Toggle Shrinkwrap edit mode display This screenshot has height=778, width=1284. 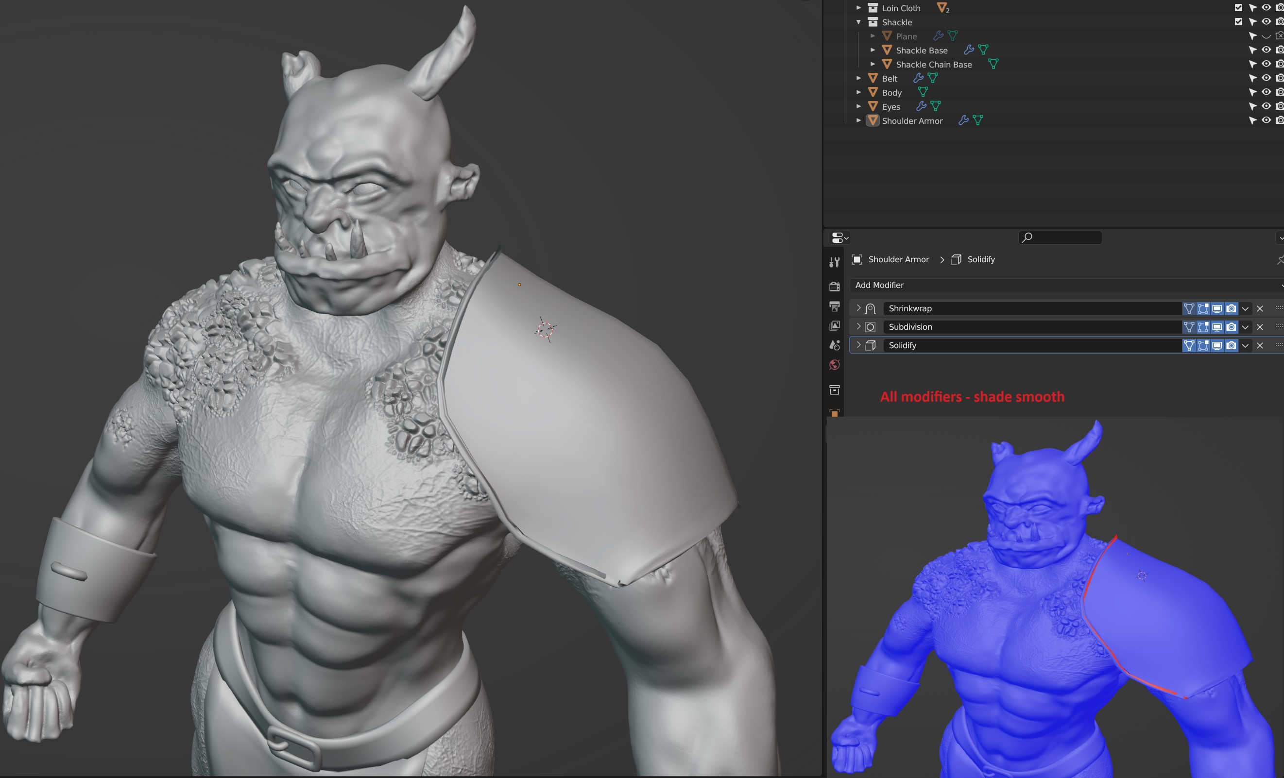coord(1203,308)
